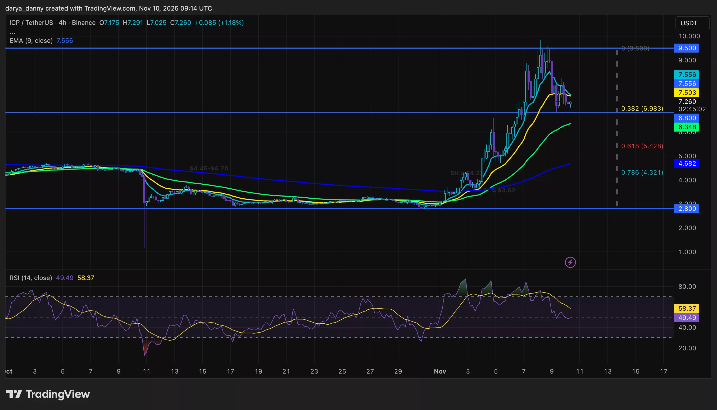This screenshot has height=410, width=717.
Task: Open the ICP / TetherUS symbol selector
Action: [31, 23]
